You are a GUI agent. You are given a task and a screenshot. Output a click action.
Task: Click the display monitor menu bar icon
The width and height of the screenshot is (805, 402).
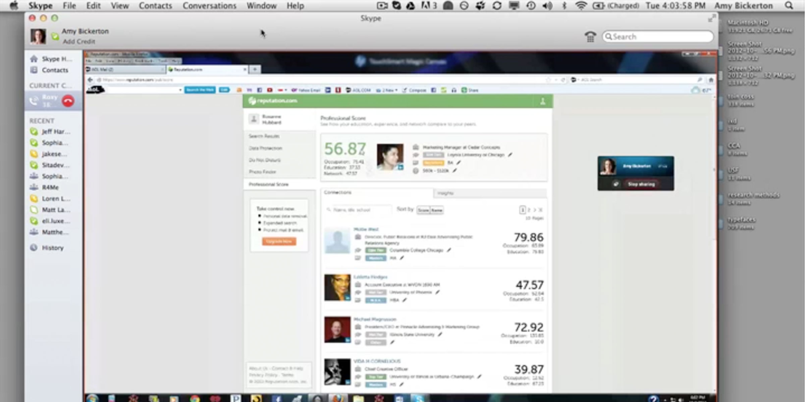[514, 6]
